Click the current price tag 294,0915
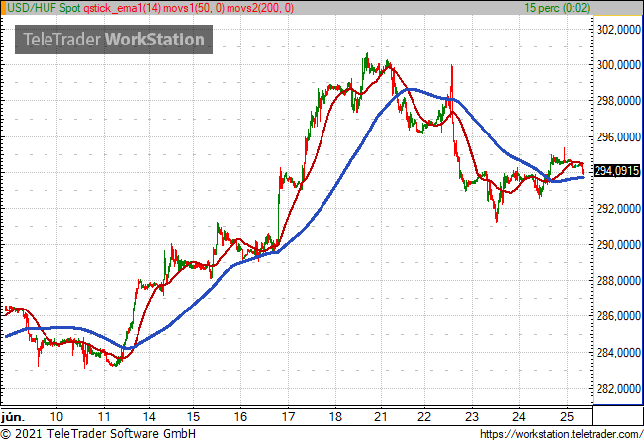 click(x=617, y=171)
